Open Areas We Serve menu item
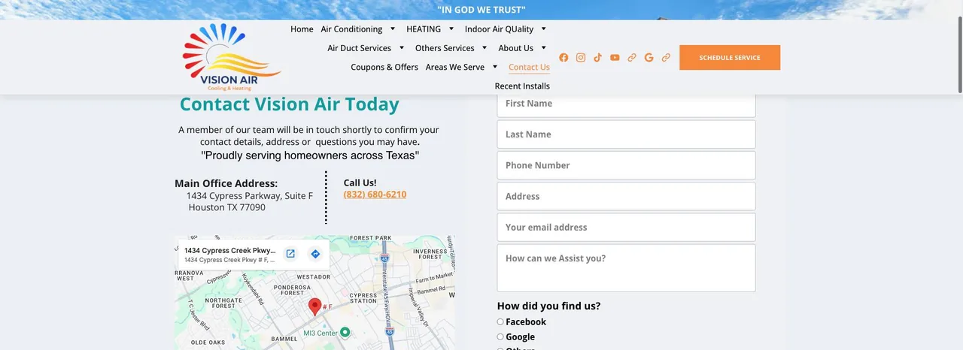 tap(455, 67)
